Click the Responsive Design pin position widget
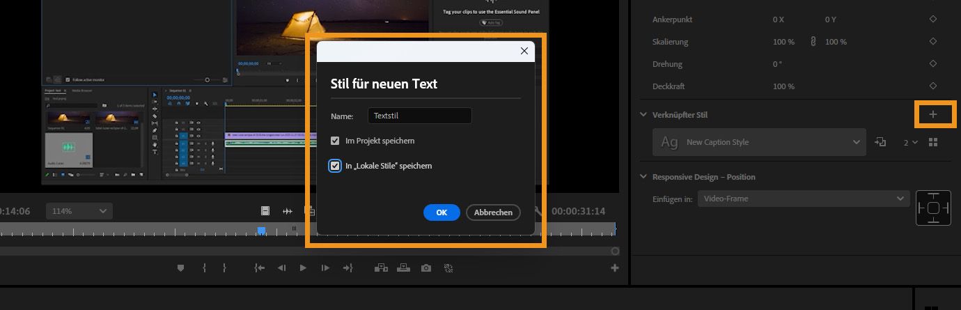Viewport: 961px width, 310px height. coord(933,208)
